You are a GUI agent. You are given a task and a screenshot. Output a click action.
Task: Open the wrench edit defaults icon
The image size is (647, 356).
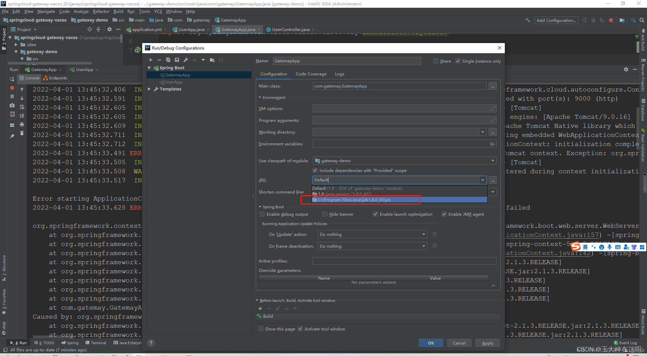coord(186,60)
